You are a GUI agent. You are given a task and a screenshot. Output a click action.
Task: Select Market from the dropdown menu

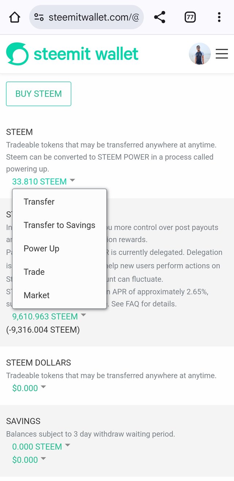tap(37, 295)
